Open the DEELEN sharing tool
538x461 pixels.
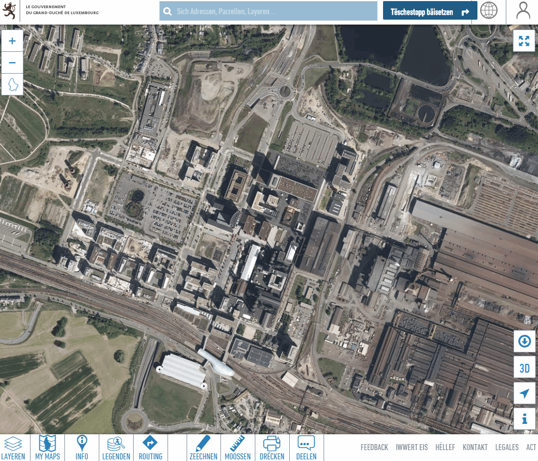coord(306,447)
